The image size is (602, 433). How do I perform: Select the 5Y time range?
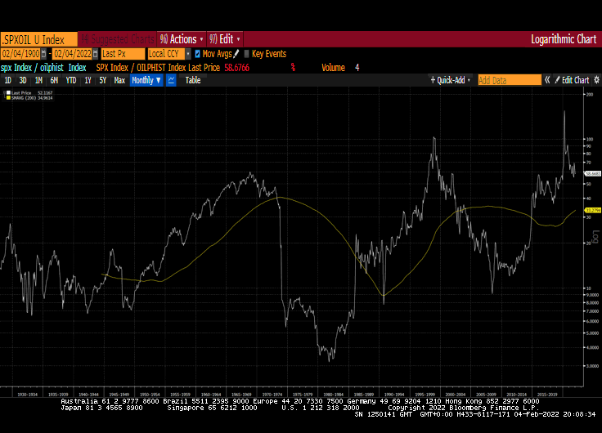pyautogui.click(x=102, y=80)
